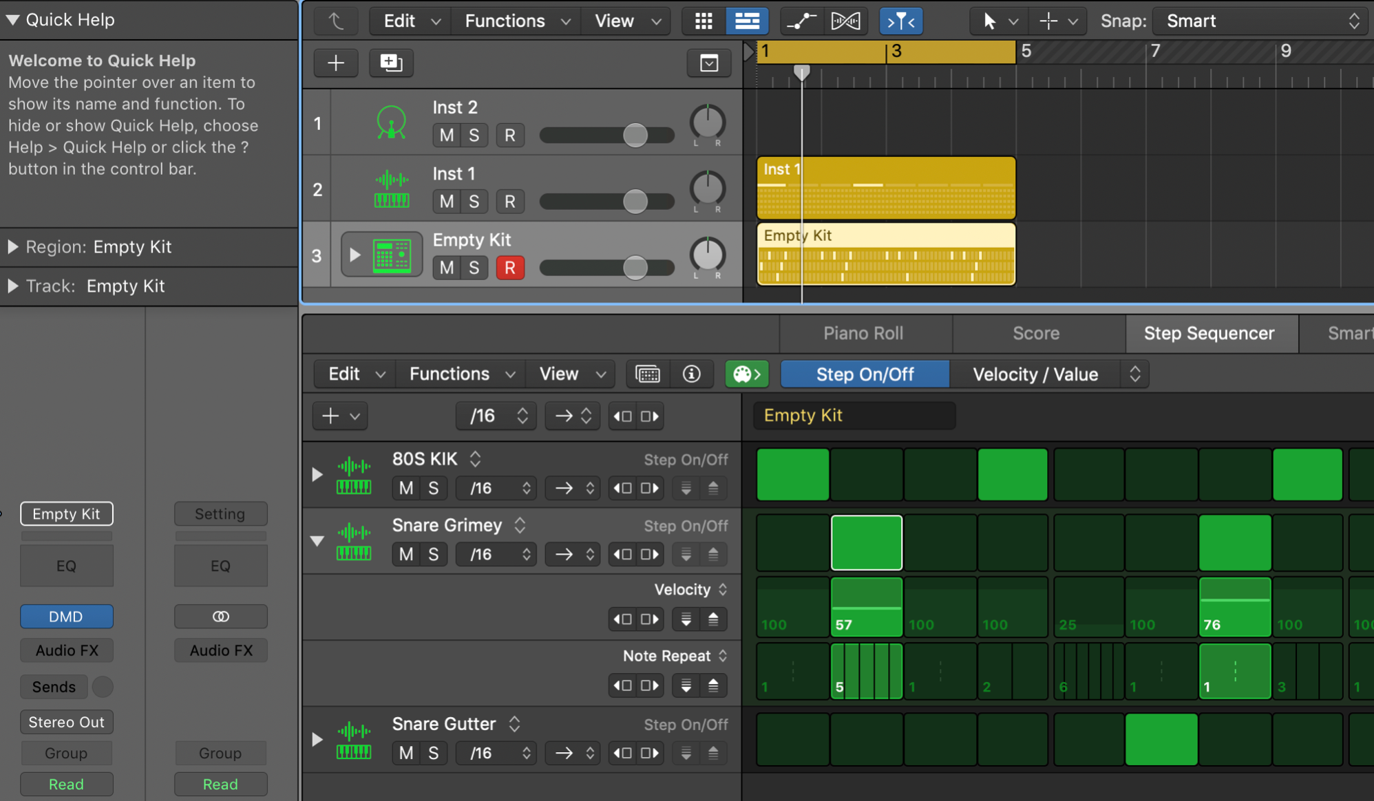
Task: Click the Flex show/hide icon
Action: [845, 21]
